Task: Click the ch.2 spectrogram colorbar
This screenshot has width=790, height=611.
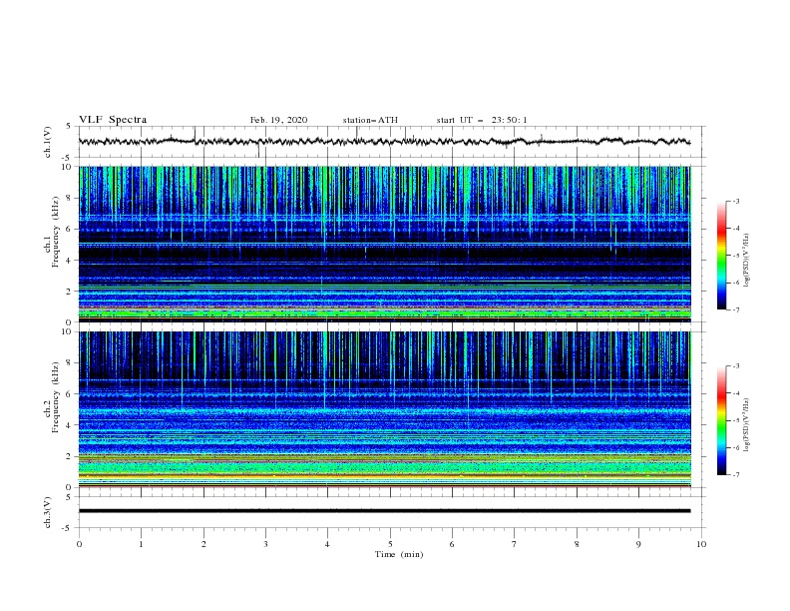Action: (722, 420)
